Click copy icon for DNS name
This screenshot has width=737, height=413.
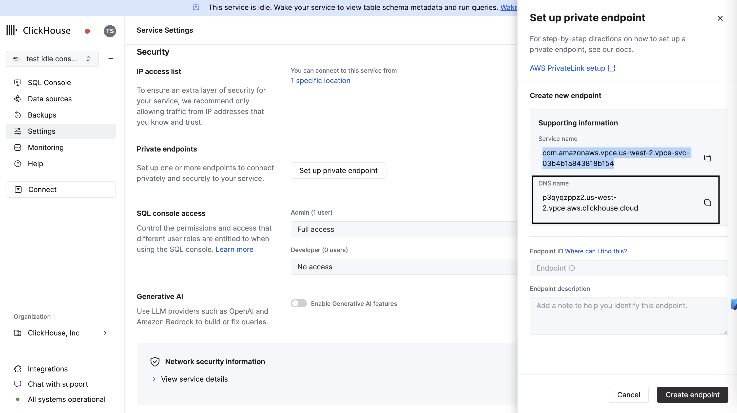pyautogui.click(x=707, y=202)
